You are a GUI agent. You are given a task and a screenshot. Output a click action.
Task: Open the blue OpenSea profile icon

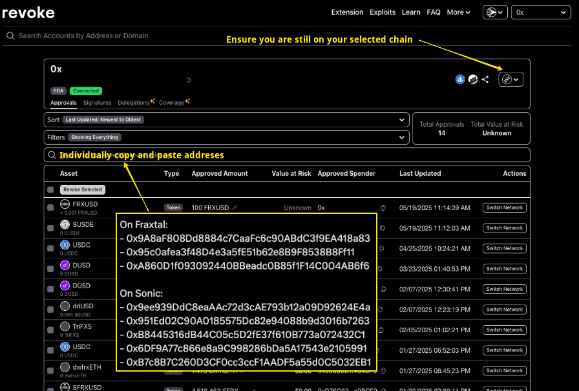[x=460, y=79]
